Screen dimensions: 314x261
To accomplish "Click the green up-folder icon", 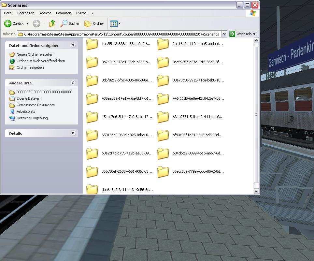I will pyautogui.click(x=52, y=23).
